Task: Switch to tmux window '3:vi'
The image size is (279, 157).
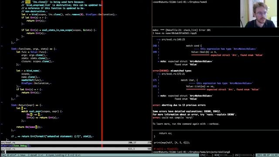Action: (x=41, y=155)
